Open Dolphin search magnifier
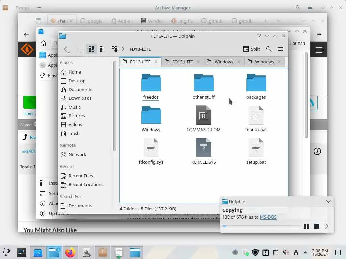This screenshot has width=346, height=259. tap(269, 49)
